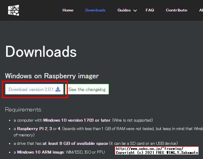203x159 pixels.
Task: Click the Requirements: heading
Action: (x=24, y=110)
